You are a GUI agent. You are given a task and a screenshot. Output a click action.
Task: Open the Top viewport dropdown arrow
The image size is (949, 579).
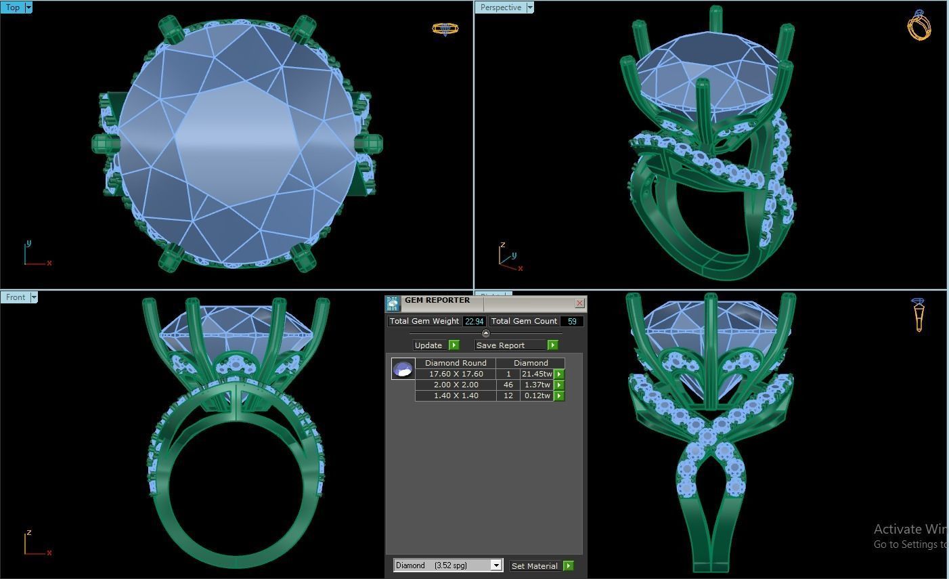pyautogui.click(x=28, y=7)
